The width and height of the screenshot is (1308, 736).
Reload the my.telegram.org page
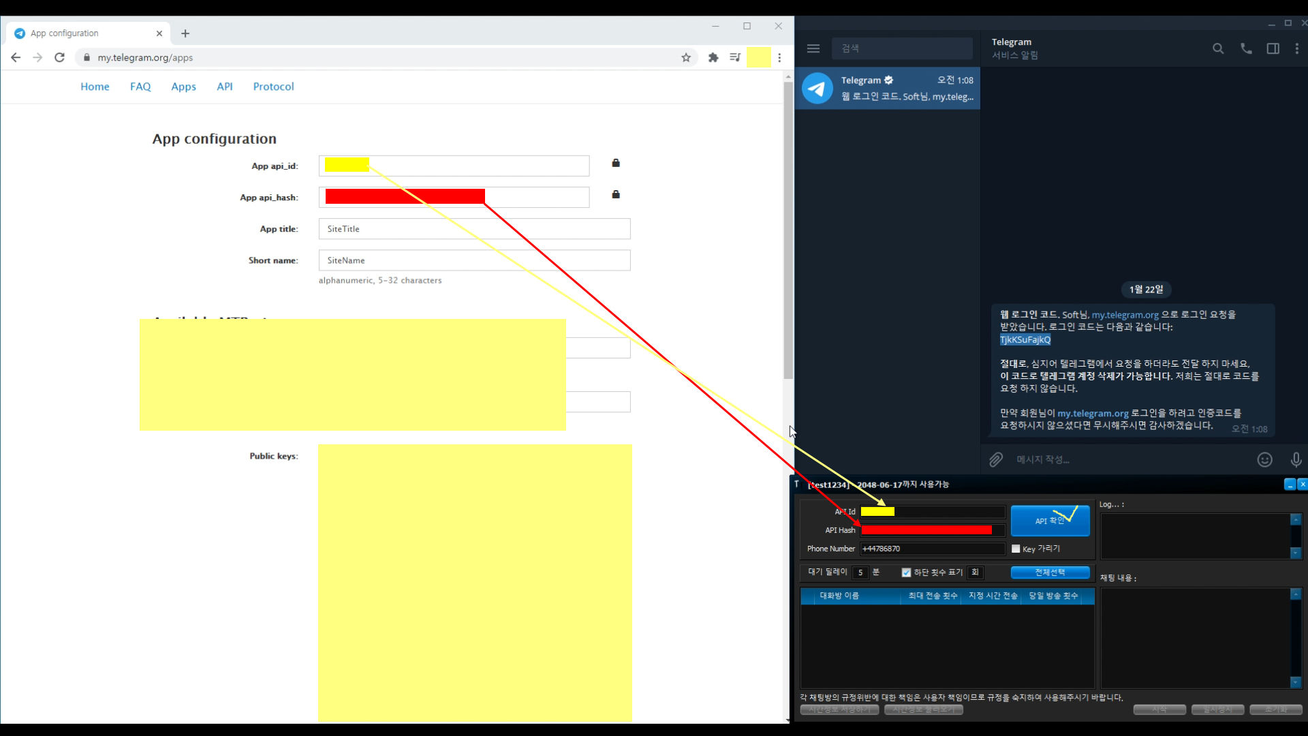coord(60,58)
